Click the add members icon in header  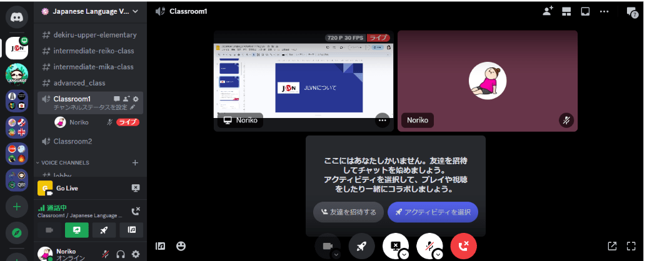click(548, 11)
